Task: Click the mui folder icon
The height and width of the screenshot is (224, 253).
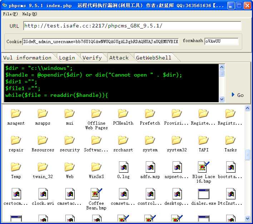Action: tap(69, 113)
